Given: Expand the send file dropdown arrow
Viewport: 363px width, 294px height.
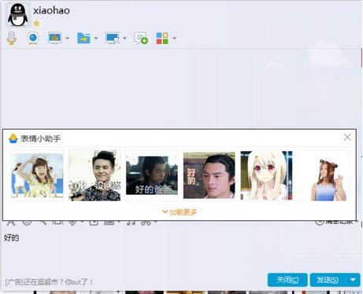Looking at the screenshot, I should pyautogui.click(x=96, y=39).
